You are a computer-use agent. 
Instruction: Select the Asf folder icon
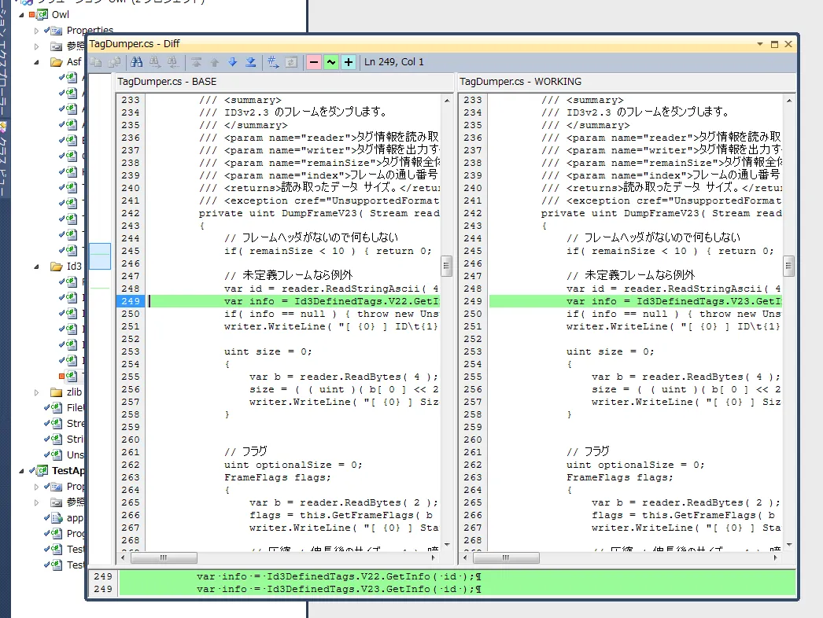(57, 61)
